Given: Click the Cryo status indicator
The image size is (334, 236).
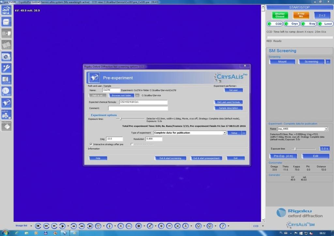Looking at the screenshot, I should [x=292, y=24].
